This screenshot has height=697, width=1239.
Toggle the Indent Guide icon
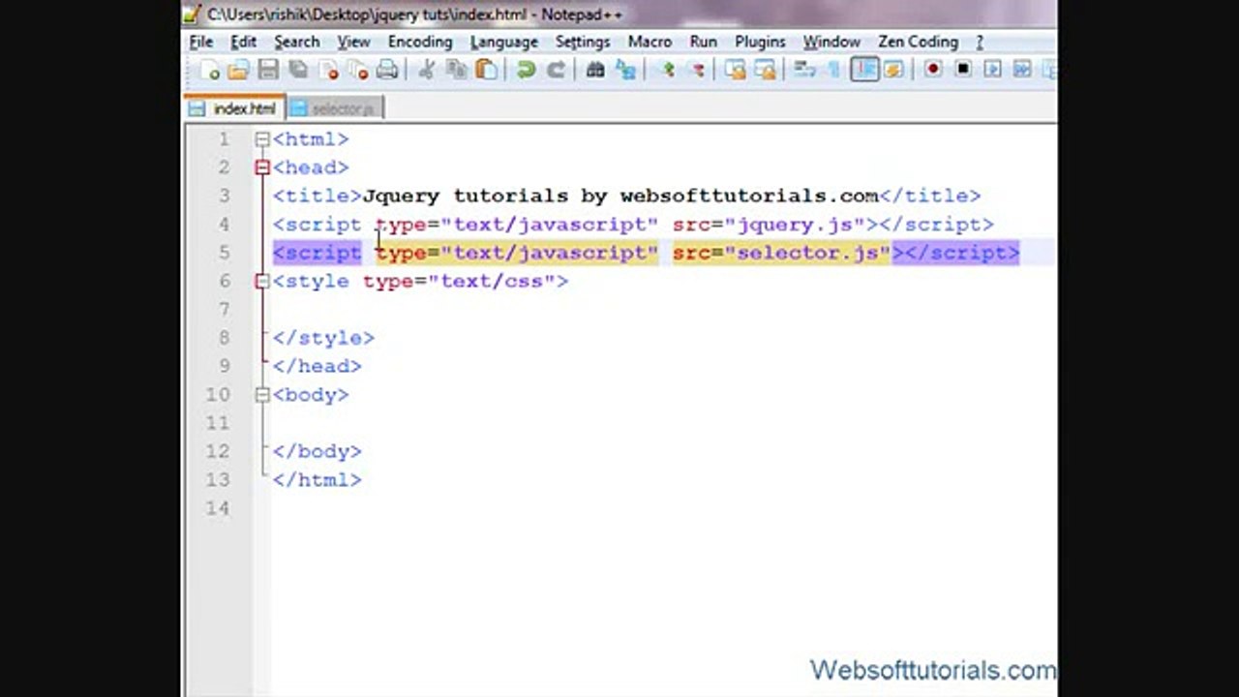pos(864,70)
